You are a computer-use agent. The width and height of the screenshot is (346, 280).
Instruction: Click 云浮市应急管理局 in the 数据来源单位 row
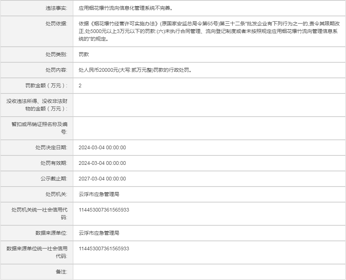point(99,233)
